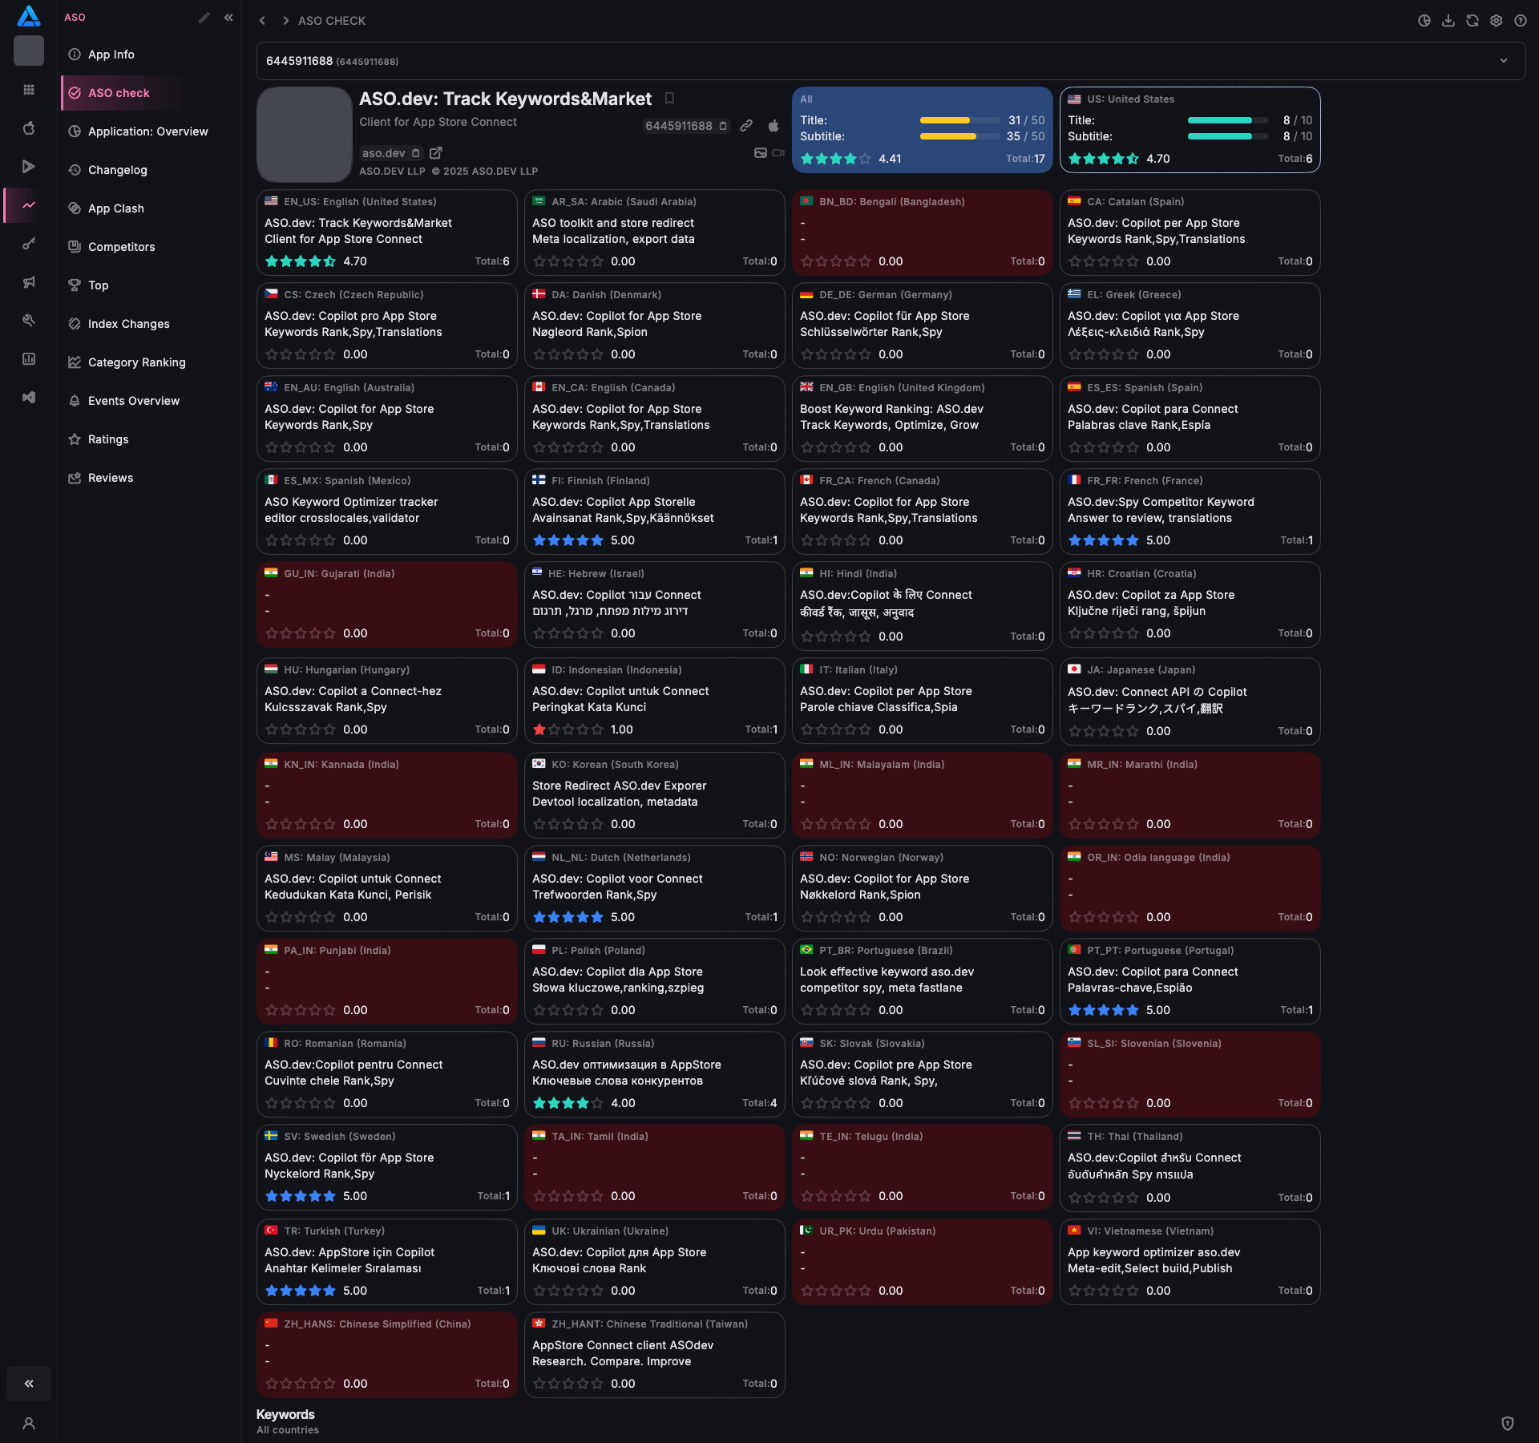The width and height of the screenshot is (1539, 1443).
Task: Click the Apple logo icon beside app ID
Action: click(774, 126)
